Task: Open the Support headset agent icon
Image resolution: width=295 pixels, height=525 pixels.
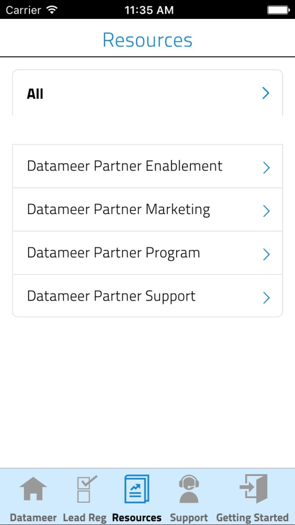Action: coord(189,489)
